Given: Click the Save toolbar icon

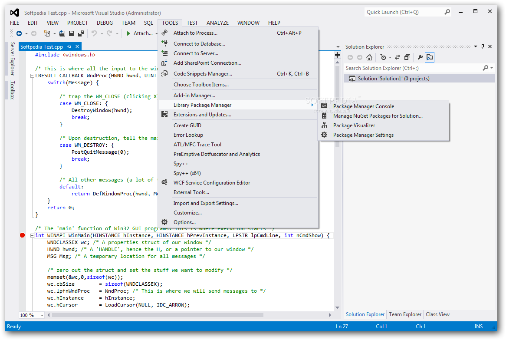Looking at the screenshot, I should [x=72, y=33].
